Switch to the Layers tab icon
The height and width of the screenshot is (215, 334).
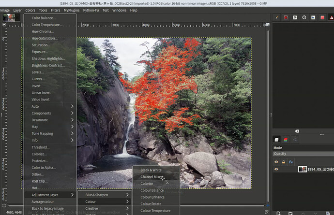(276, 140)
